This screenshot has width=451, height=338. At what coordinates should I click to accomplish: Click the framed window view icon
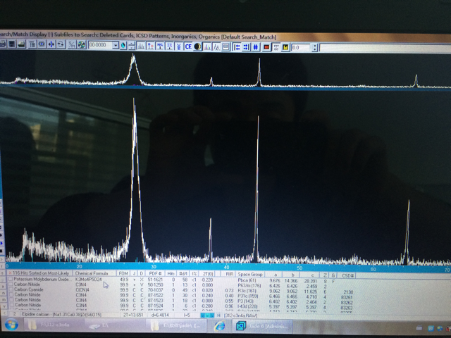225,46
